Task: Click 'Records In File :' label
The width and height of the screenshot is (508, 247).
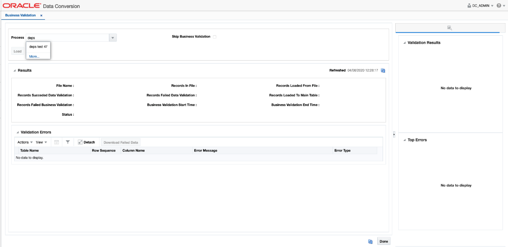Action: tap(184, 86)
